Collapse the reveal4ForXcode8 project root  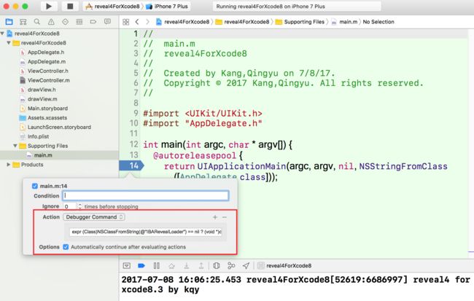2,34
